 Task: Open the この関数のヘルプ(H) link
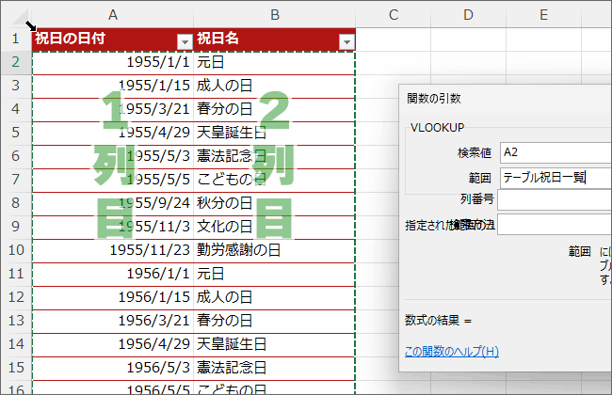click(x=452, y=352)
